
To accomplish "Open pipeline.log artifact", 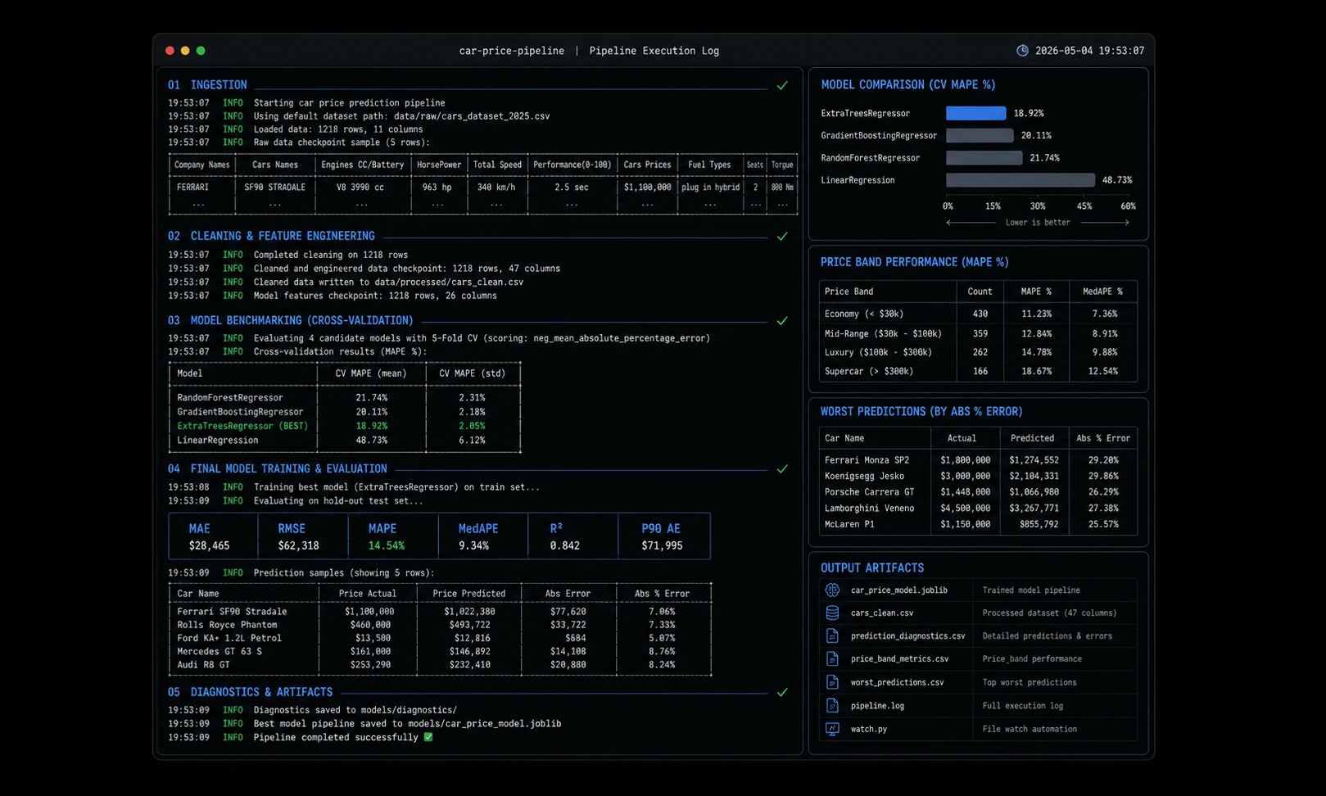I will 877,705.
